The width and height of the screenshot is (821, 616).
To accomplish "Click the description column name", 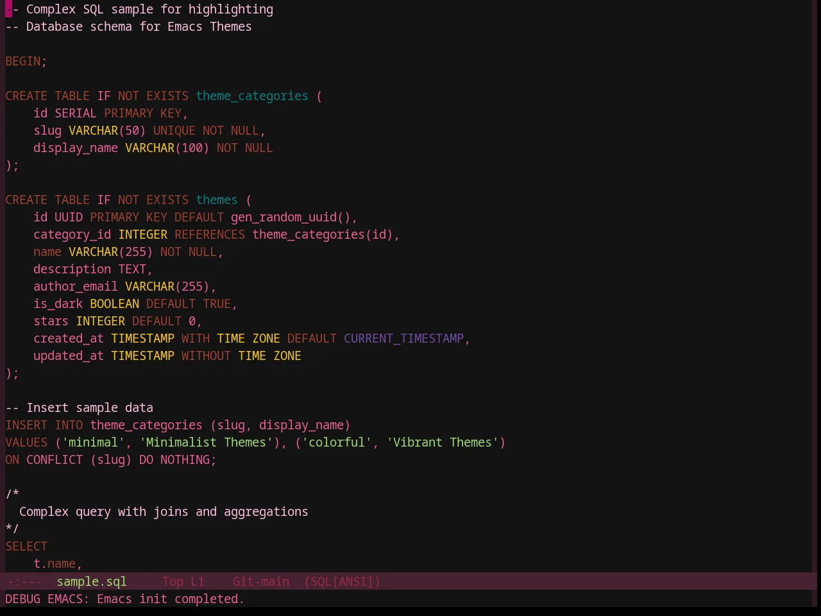I will 72,269.
